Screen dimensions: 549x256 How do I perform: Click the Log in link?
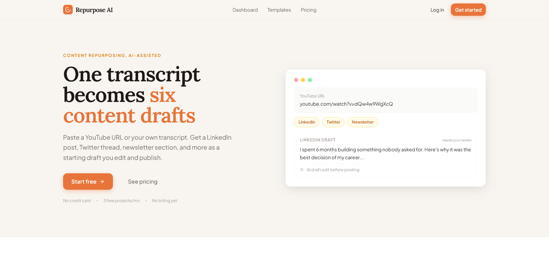(437, 10)
